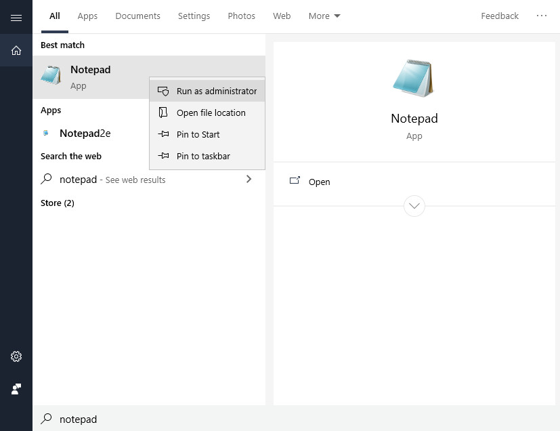Open the settings gear in the sidebar
Viewport: 560px width, 431px height.
(x=16, y=356)
